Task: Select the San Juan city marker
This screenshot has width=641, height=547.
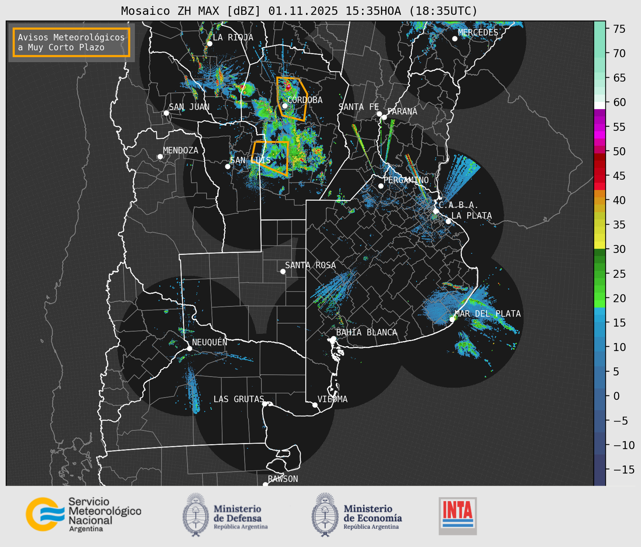Action: [x=166, y=113]
